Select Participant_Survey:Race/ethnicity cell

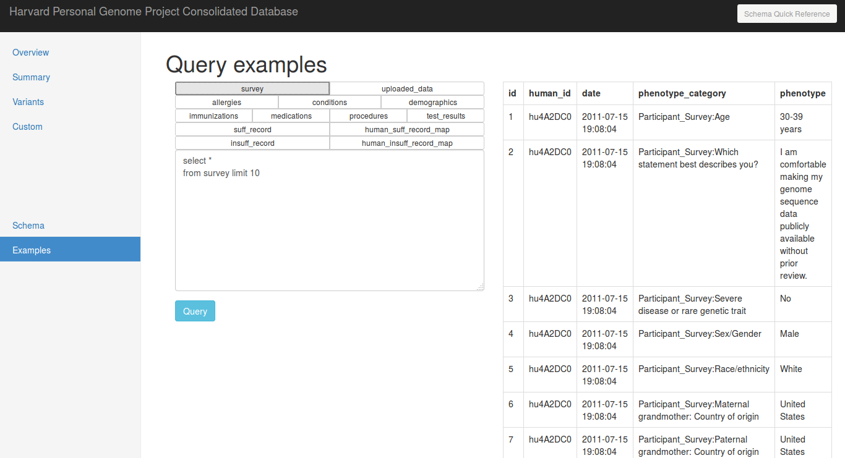704,375
